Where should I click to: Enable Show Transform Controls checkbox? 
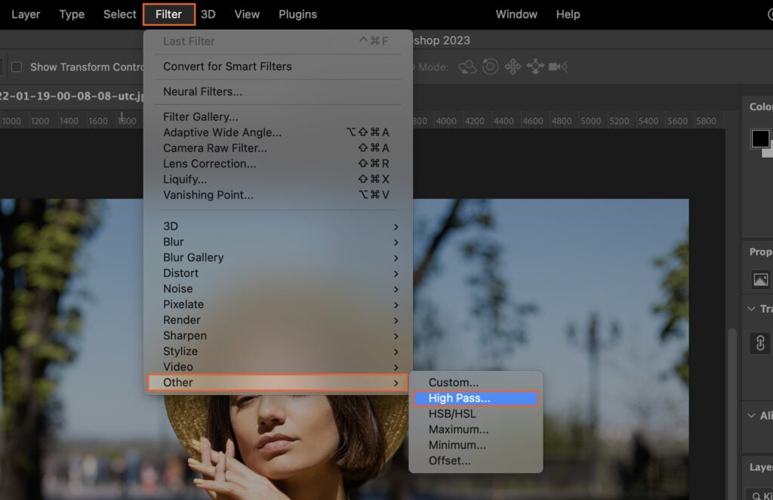point(17,66)
